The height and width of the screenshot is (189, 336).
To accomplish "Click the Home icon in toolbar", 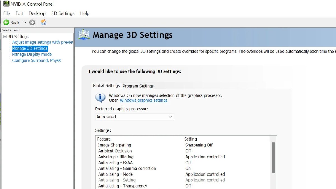I will tap(44, 22).
